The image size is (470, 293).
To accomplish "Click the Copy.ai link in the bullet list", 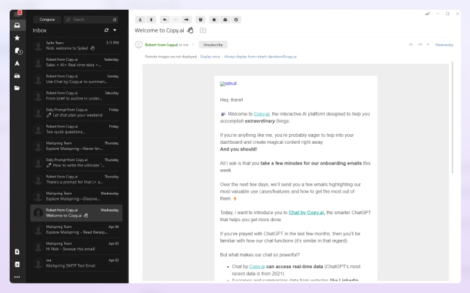I will point(257,267).
